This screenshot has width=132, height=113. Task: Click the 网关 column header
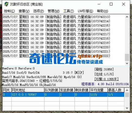click(7, 90)
